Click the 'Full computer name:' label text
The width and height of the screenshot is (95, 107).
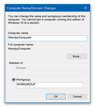click(x=21, y=45)
